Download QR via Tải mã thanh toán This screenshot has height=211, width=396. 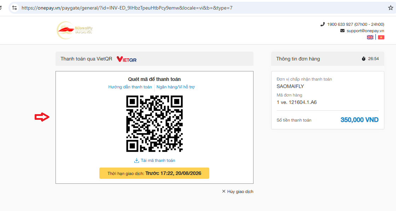click(158, 160)
